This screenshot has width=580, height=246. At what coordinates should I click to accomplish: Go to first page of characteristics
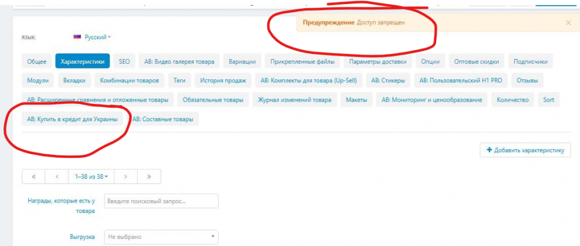click(34, 176)
